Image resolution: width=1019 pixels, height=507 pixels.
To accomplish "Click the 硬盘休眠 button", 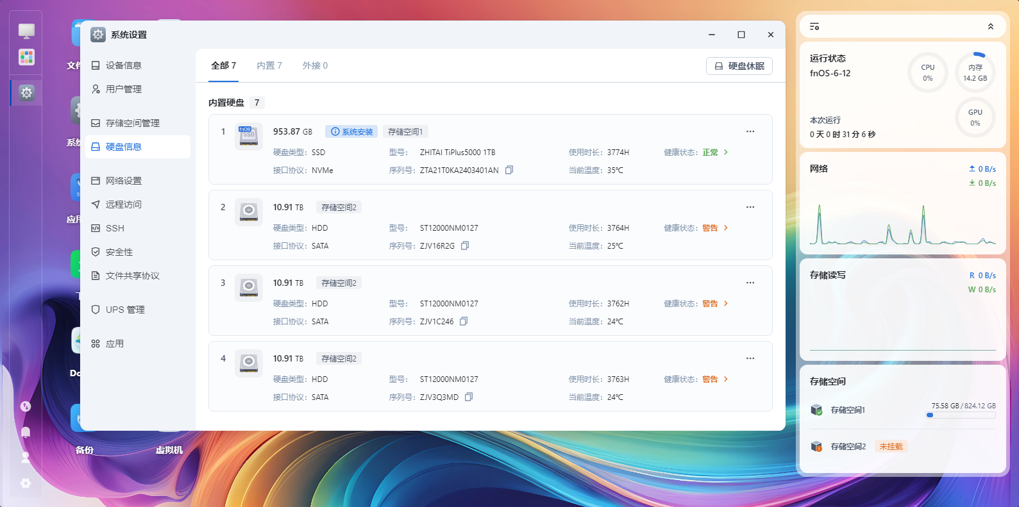I will (739, 66).
